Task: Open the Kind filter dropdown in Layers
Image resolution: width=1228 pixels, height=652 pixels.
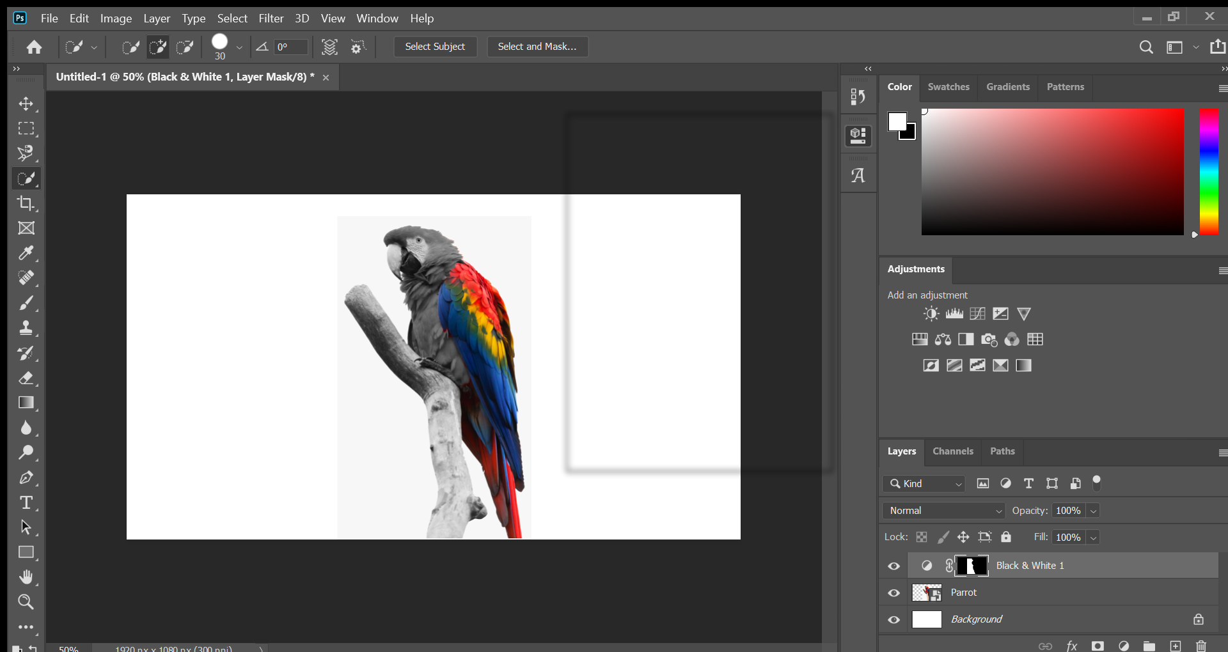Action: (x=924, y=483)
